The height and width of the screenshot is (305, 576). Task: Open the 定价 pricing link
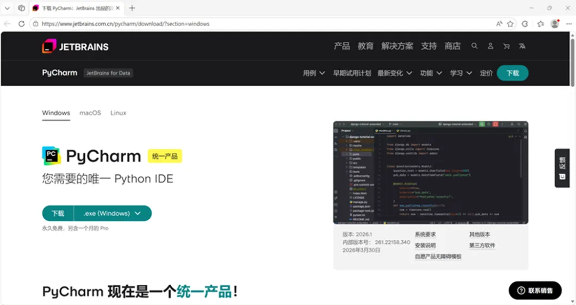click(x=486, y=73)
